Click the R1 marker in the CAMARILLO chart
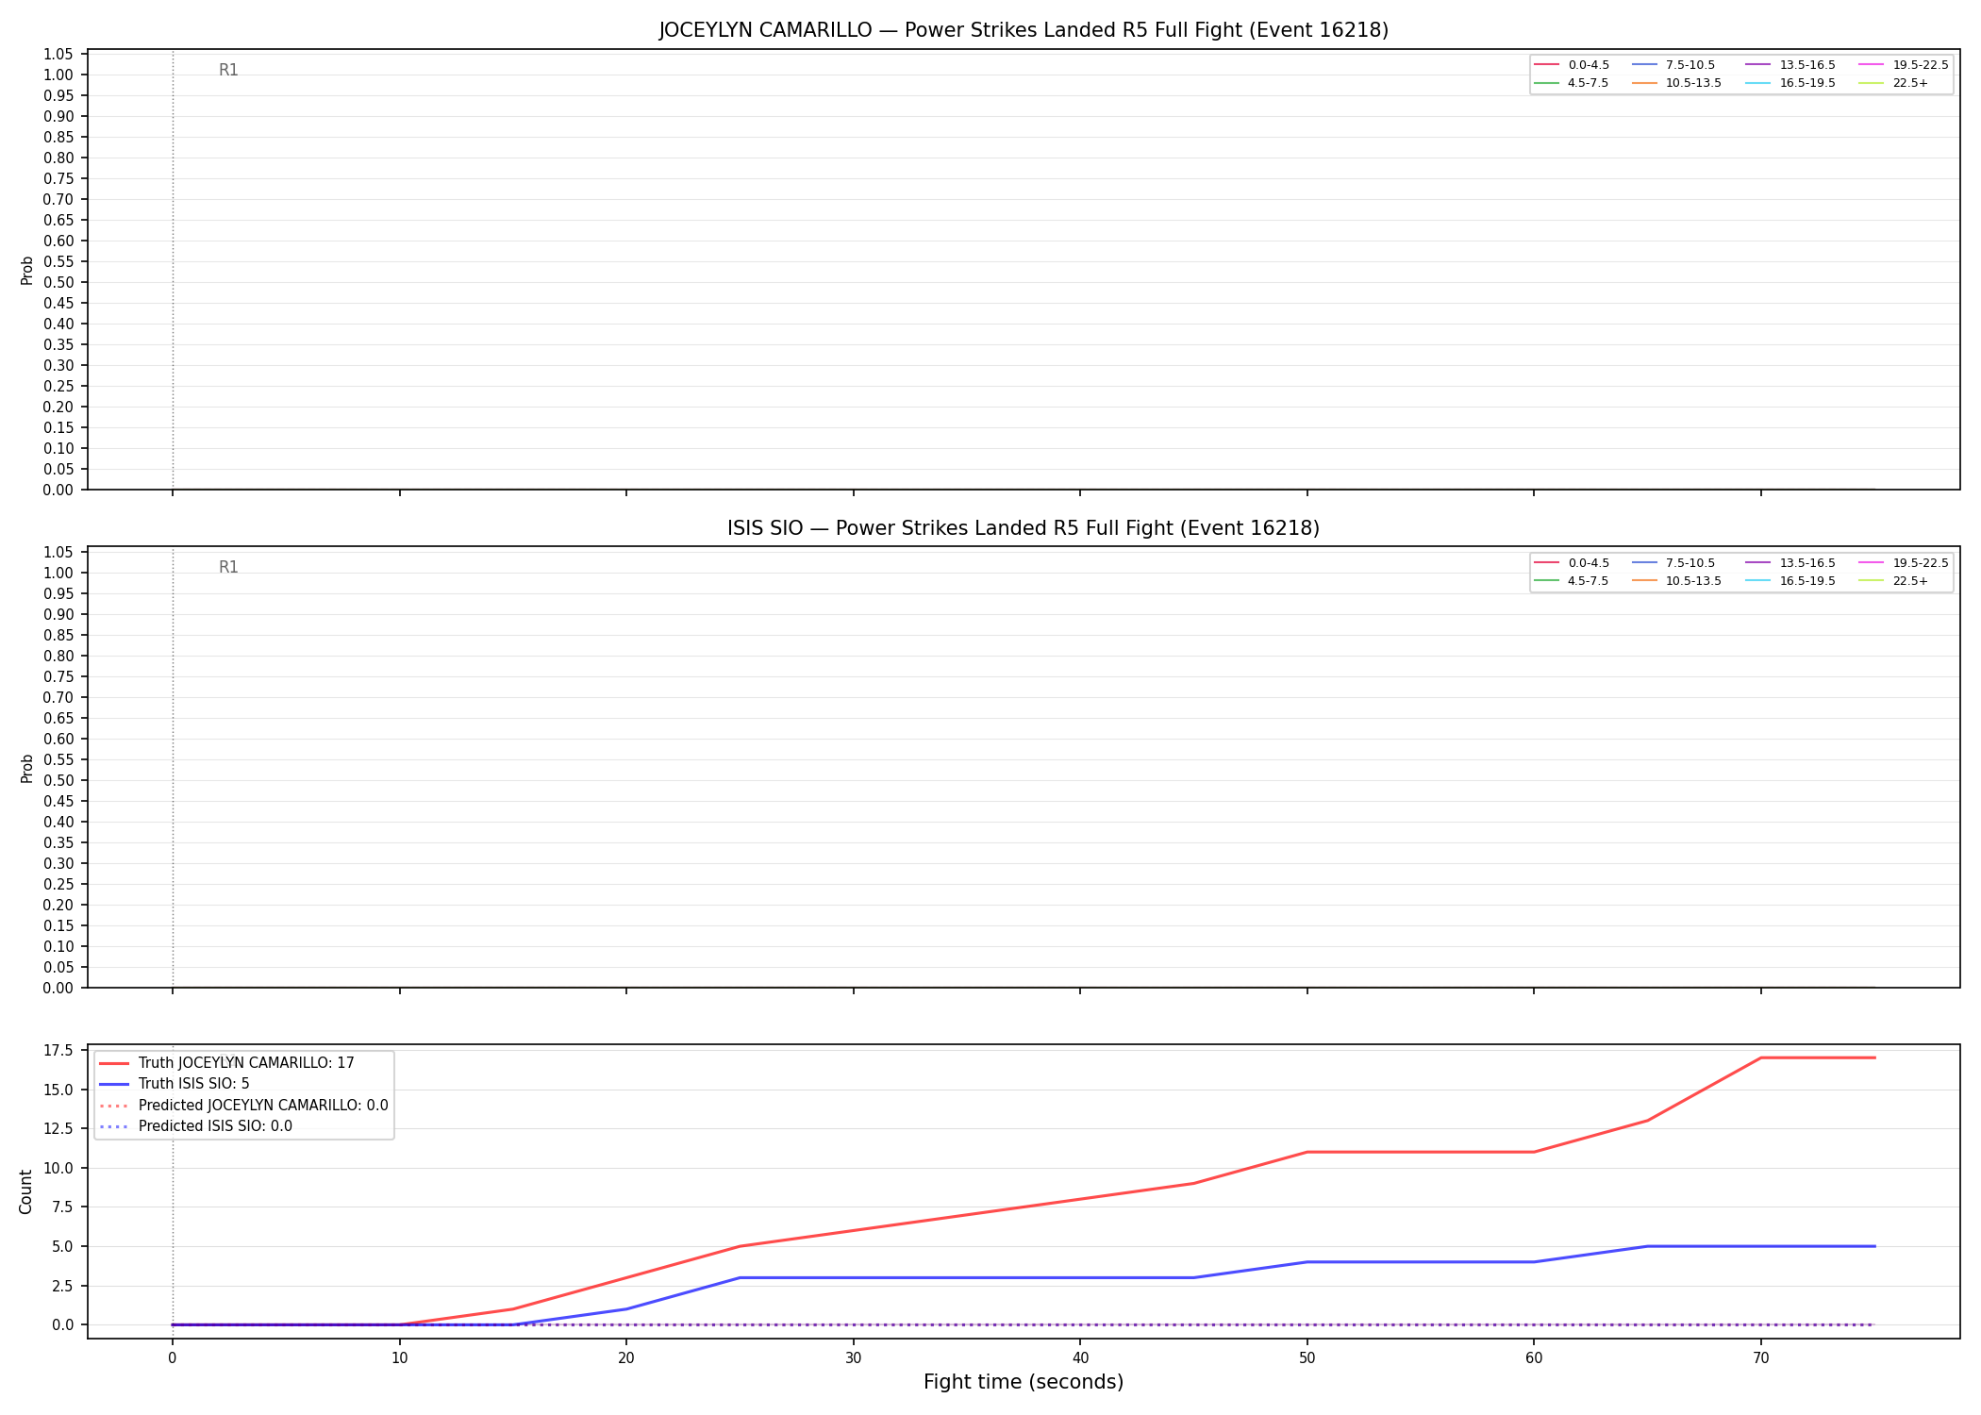1981x1415 pixels. coord(228,70)
